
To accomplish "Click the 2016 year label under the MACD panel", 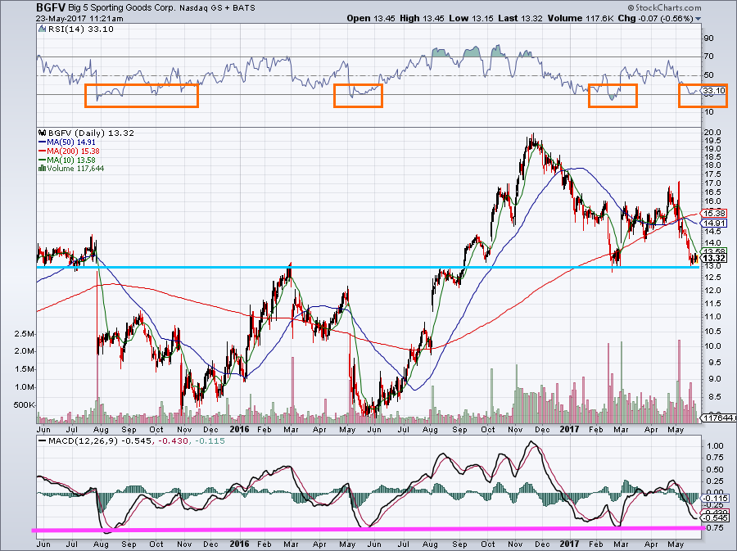I will pos(239,544).
